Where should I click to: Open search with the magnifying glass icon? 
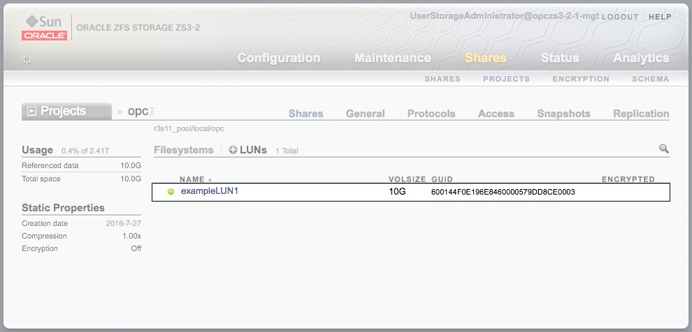tap(664, 149)
